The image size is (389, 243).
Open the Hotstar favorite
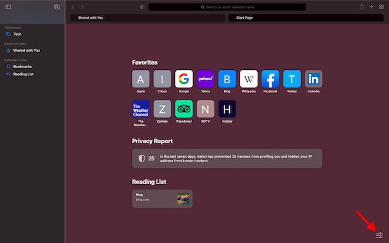(227, 109)
